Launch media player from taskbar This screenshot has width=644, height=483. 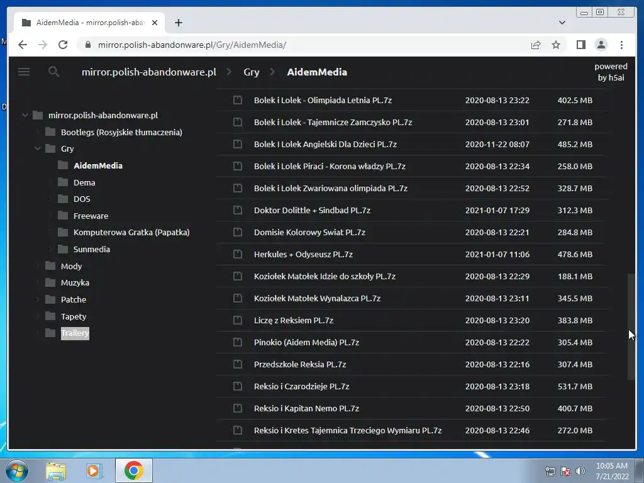tap(94, 470)
